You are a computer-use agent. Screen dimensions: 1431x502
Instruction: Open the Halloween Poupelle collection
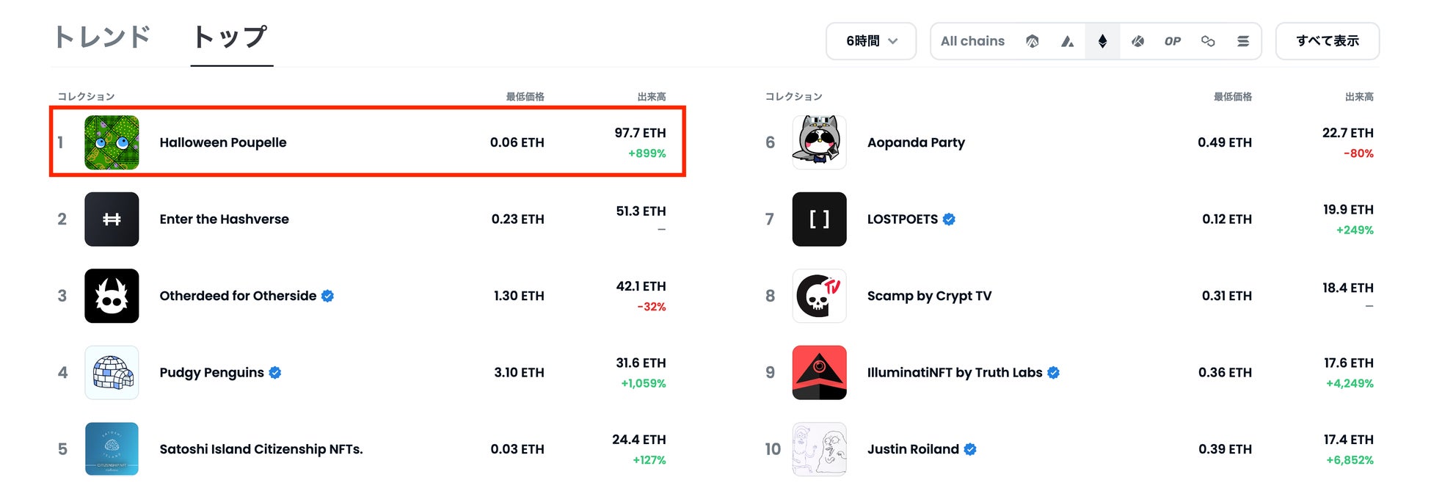pyautogui.click(x=223, y=142)
